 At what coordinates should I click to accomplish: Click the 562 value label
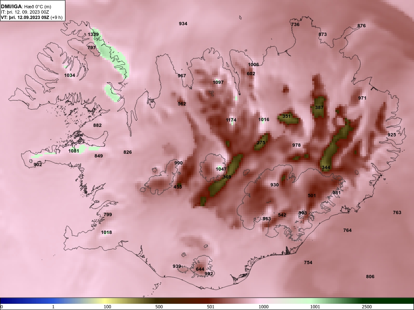pyautogui.click(x=182, y=104)
